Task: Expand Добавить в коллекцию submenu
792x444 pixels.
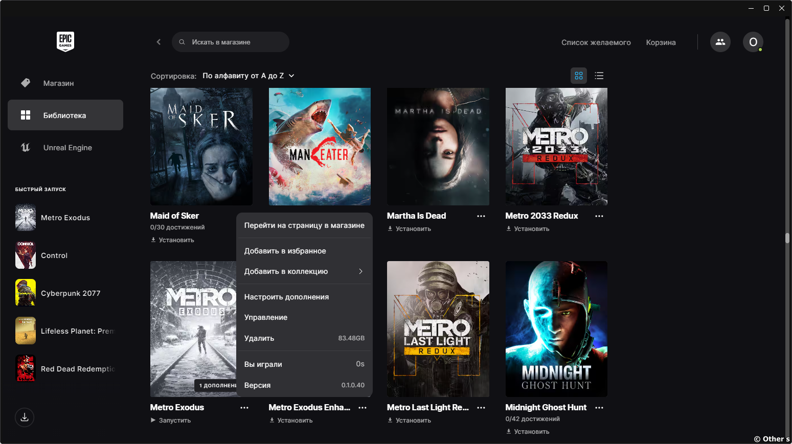Action: pyautogui.click(x=304, y=271)
